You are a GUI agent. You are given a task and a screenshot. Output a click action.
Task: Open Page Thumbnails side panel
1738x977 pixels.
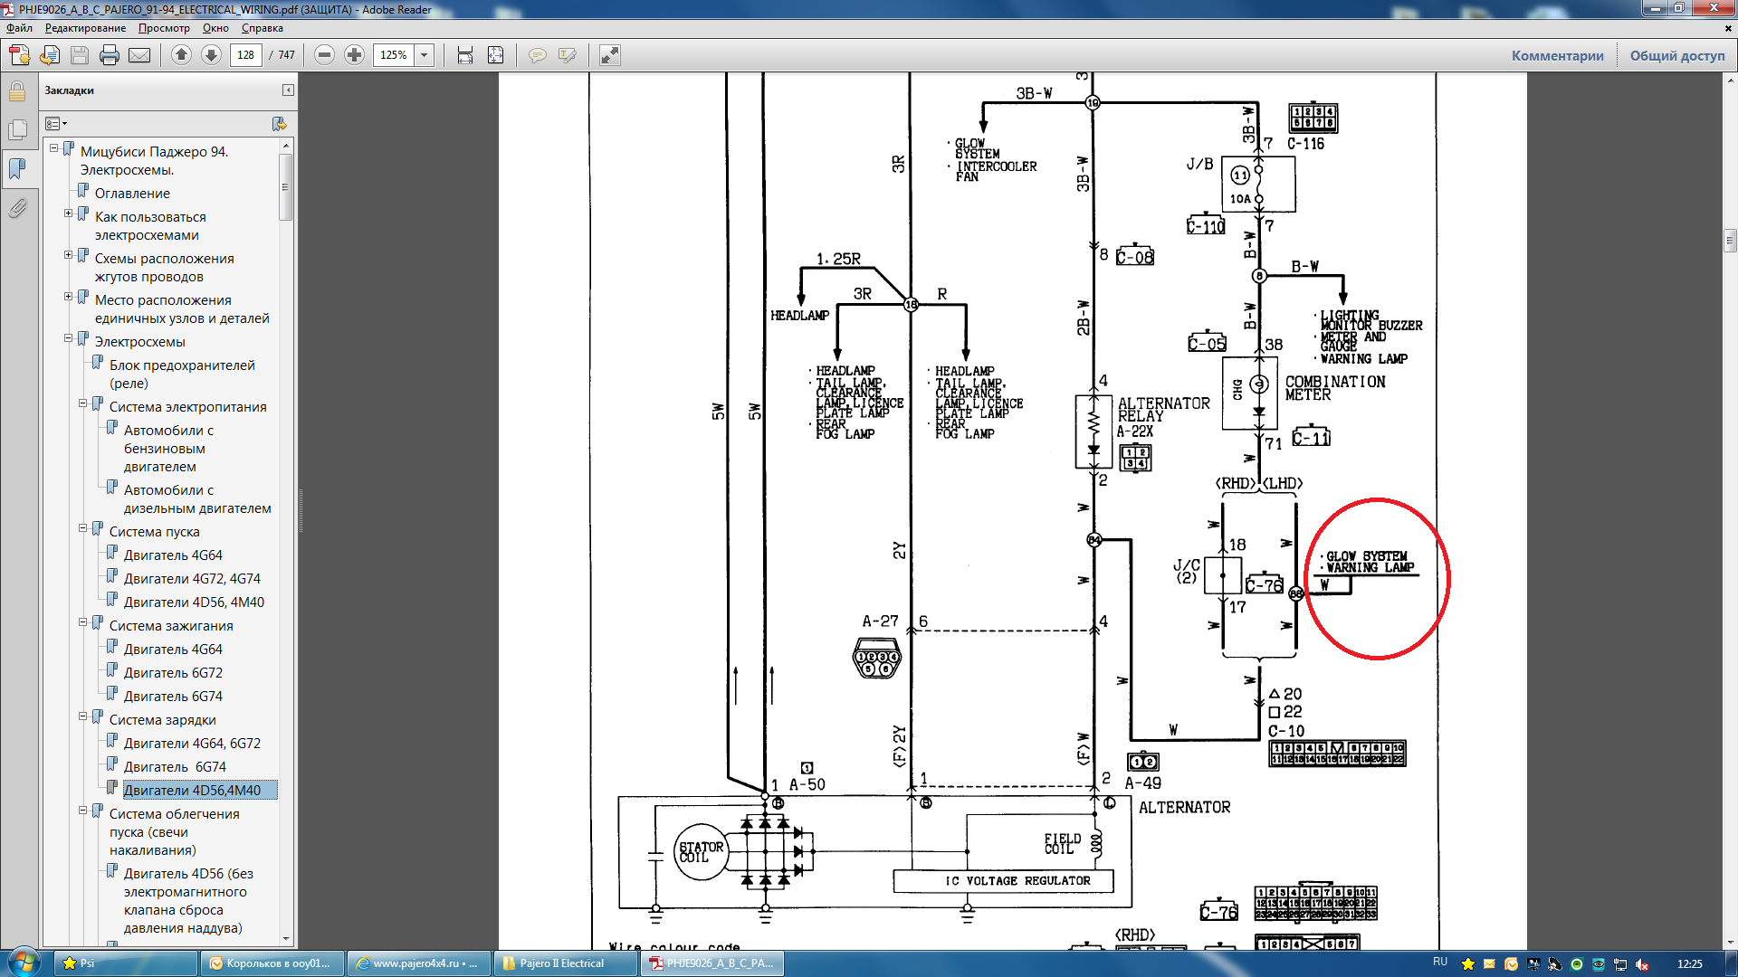point(17,130)
